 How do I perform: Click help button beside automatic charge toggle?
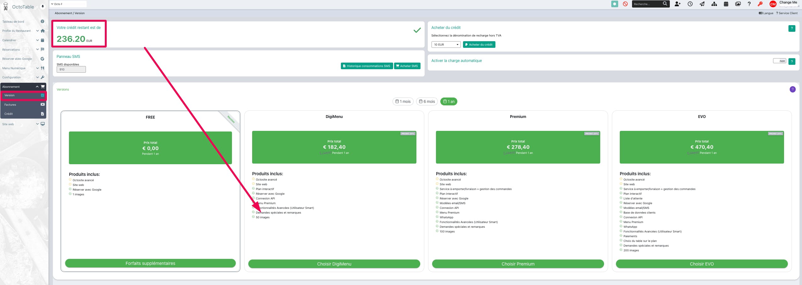792,61
